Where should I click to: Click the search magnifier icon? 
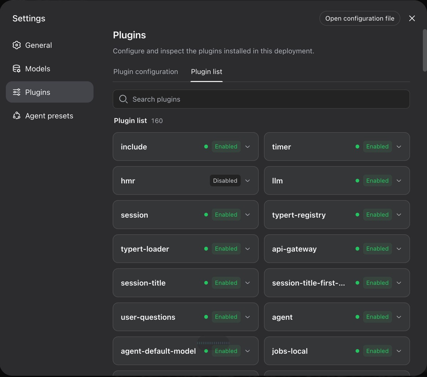click(x=123, y=99)
